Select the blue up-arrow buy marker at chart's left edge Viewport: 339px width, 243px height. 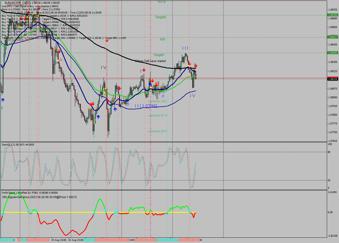(x=3, y=100)
